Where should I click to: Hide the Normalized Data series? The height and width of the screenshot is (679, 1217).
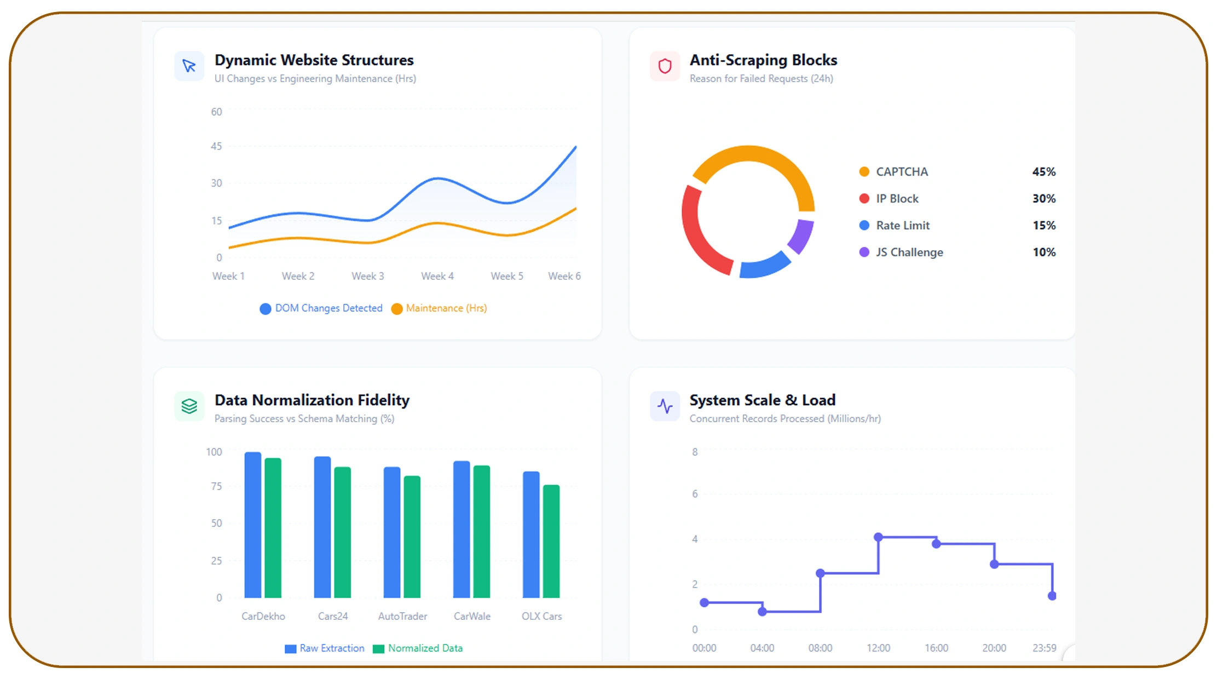[418, 648]
